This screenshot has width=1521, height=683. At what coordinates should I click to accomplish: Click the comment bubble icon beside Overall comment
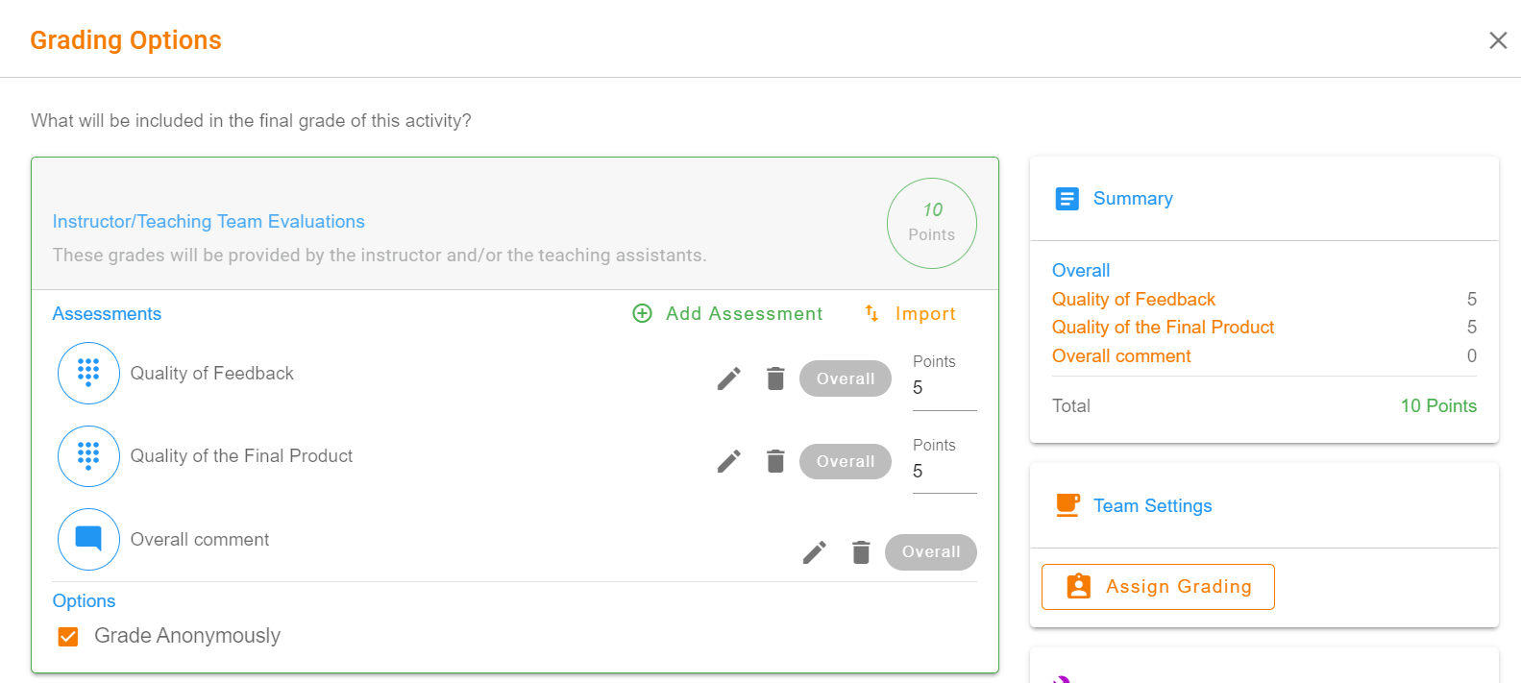click(88, 539)
